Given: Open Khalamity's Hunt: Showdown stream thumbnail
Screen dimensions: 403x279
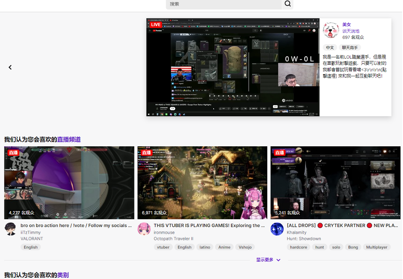Looking at the screenshot, I should (x=335, y=183).
